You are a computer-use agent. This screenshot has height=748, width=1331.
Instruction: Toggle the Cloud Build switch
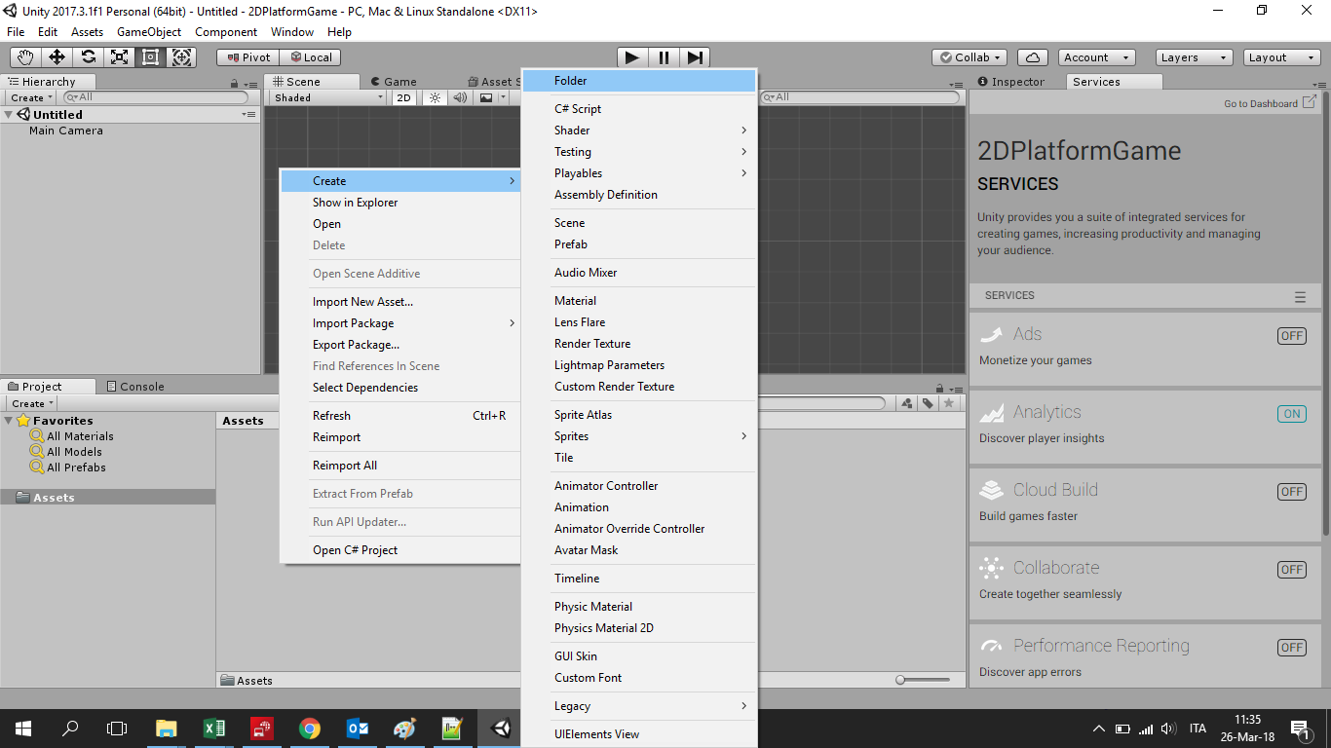pyautogui.click(x=1291, y=492)
